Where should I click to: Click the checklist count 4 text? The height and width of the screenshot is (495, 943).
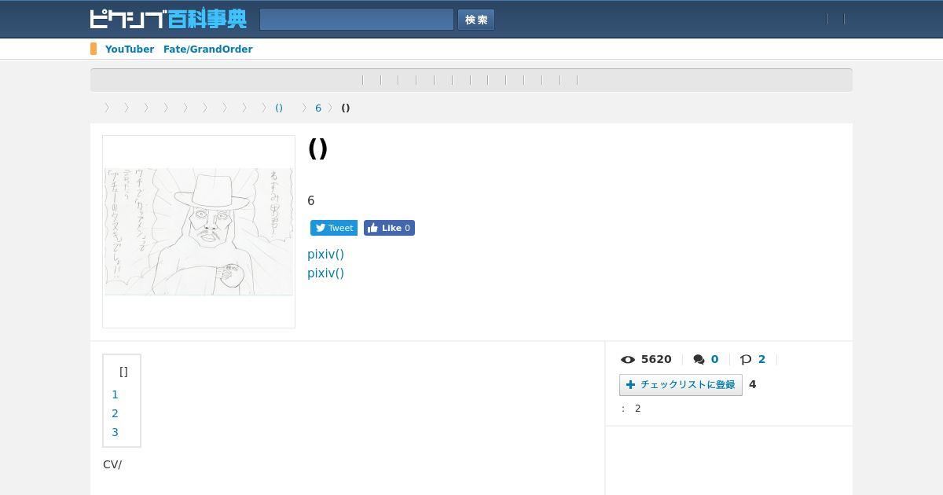pos(752,384)
